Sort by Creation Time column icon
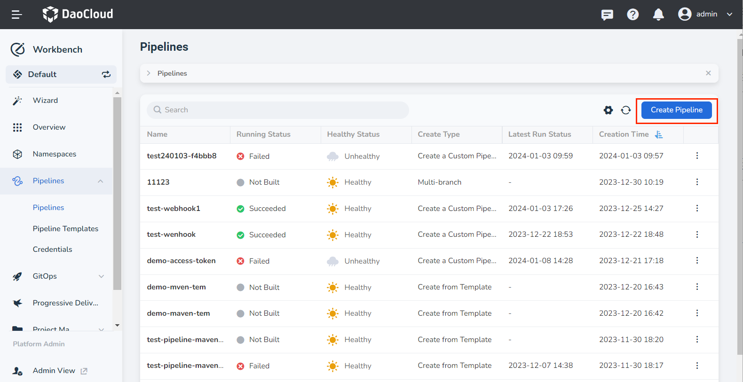Screen dimensions: 743x382 pyautogui.click(x=659, y=134)
